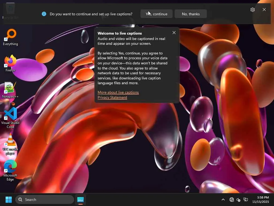The height and width of the screenshot is (206, 274).
Task: Click the leaf icon in the system tray
Action: (246, 200)
